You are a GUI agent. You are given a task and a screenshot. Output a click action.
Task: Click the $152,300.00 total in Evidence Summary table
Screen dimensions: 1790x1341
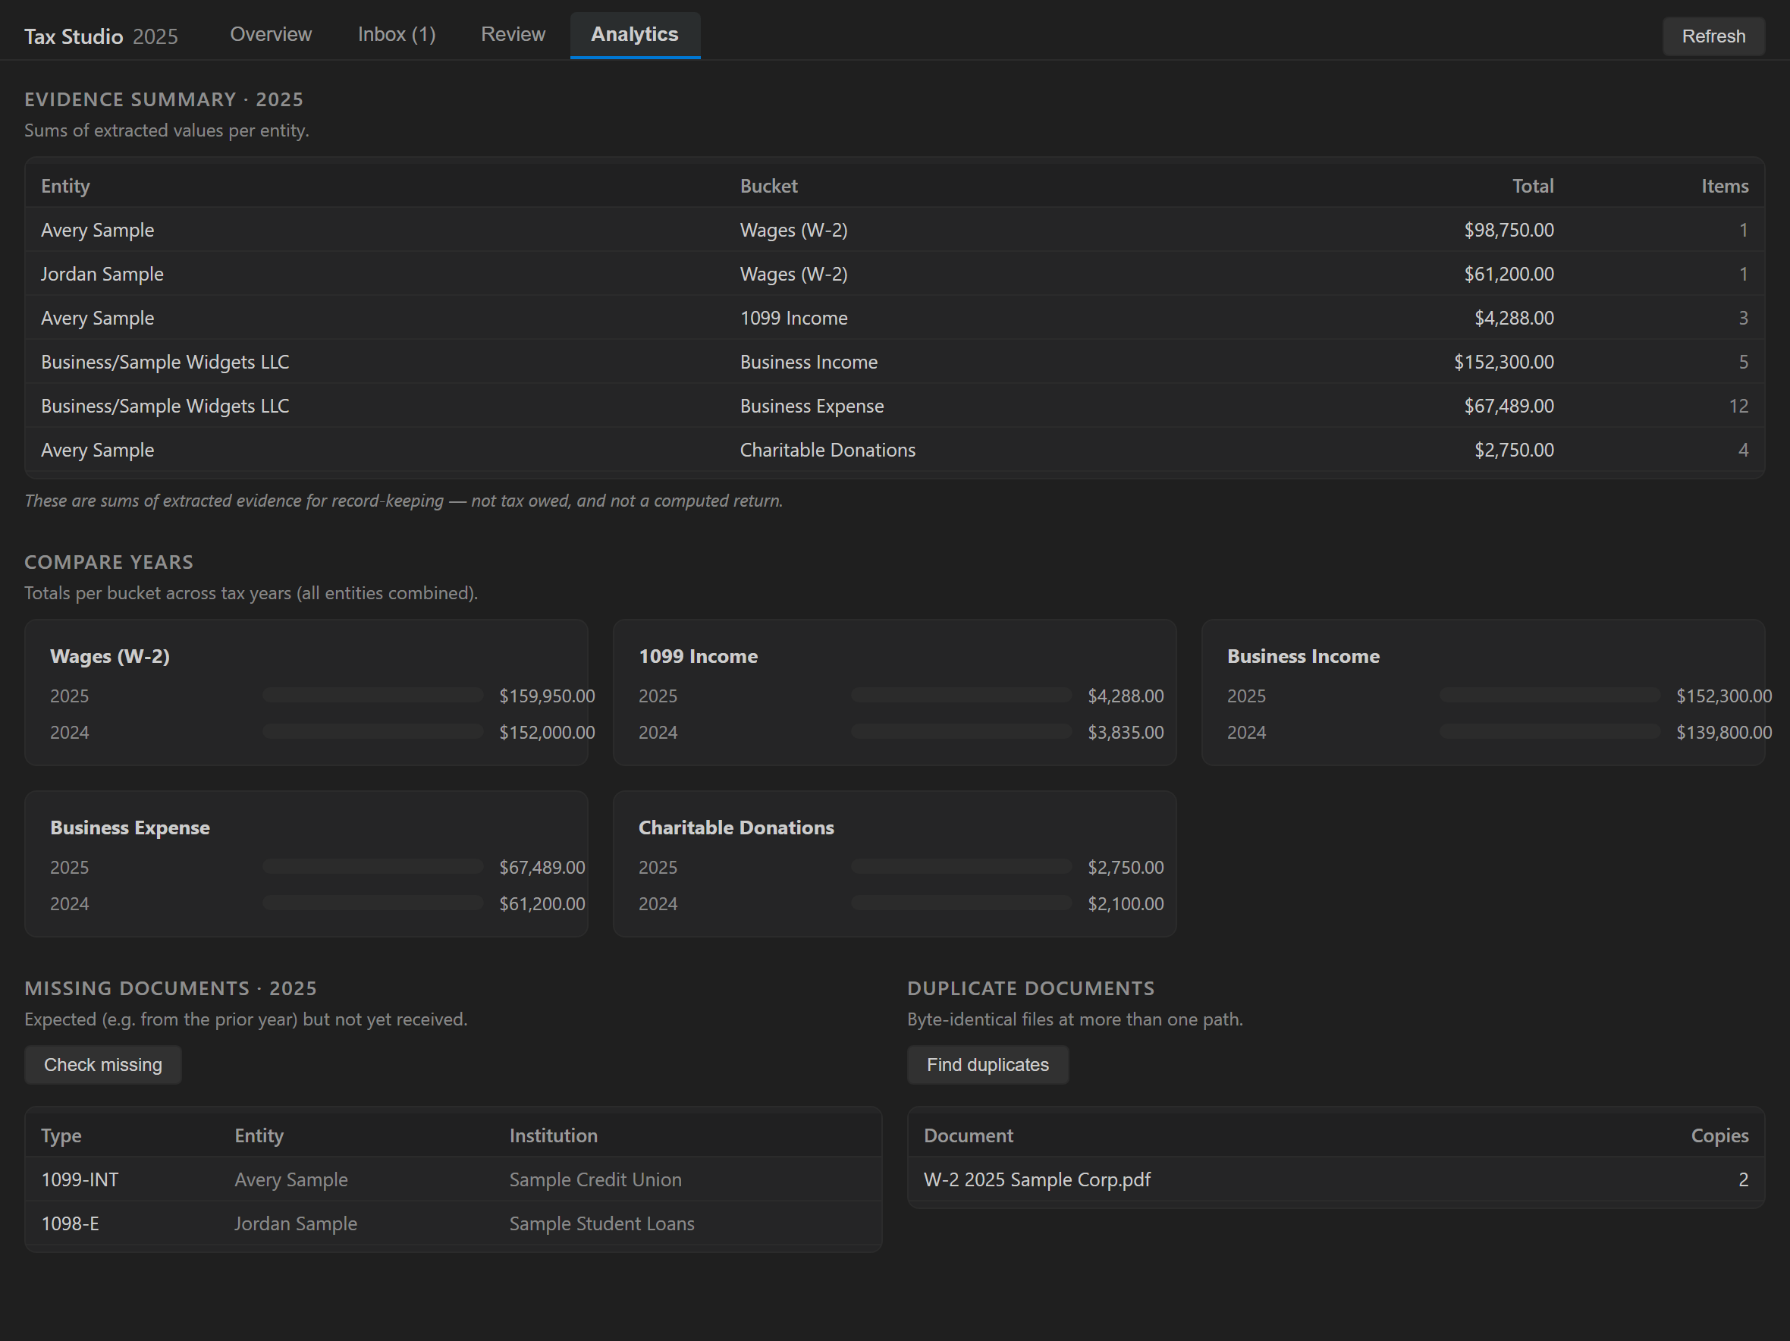coord(1503,362)
